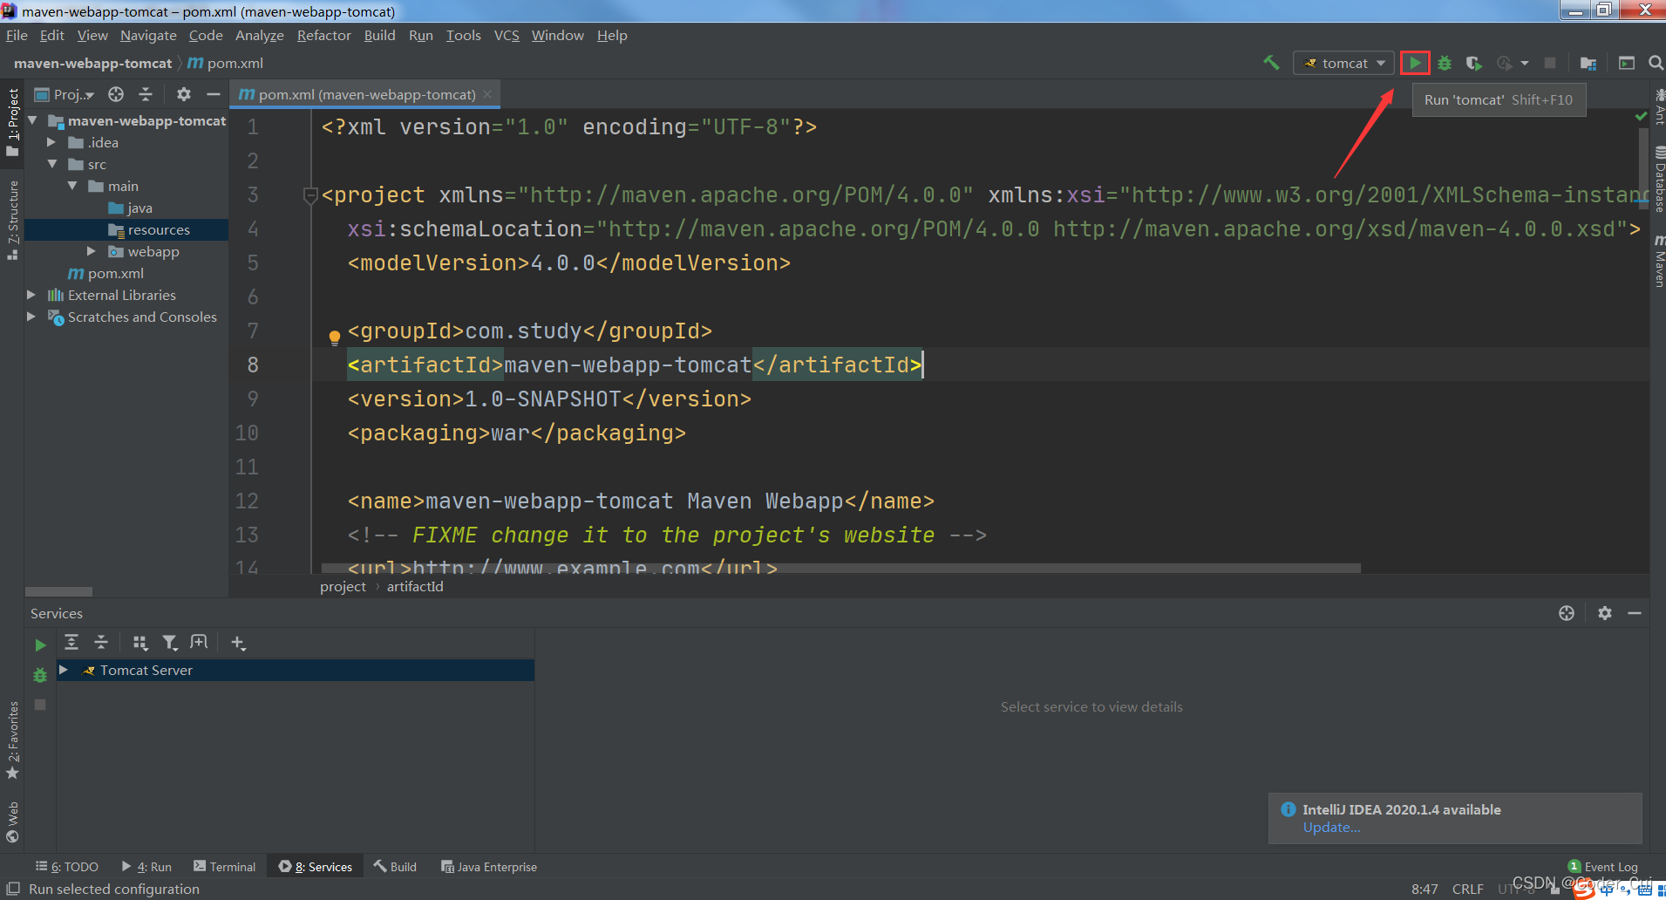Expand the Tomcat Server service node
Image resolution: width=1666 pixels, height=900 pixels.
tap(64, 670)
